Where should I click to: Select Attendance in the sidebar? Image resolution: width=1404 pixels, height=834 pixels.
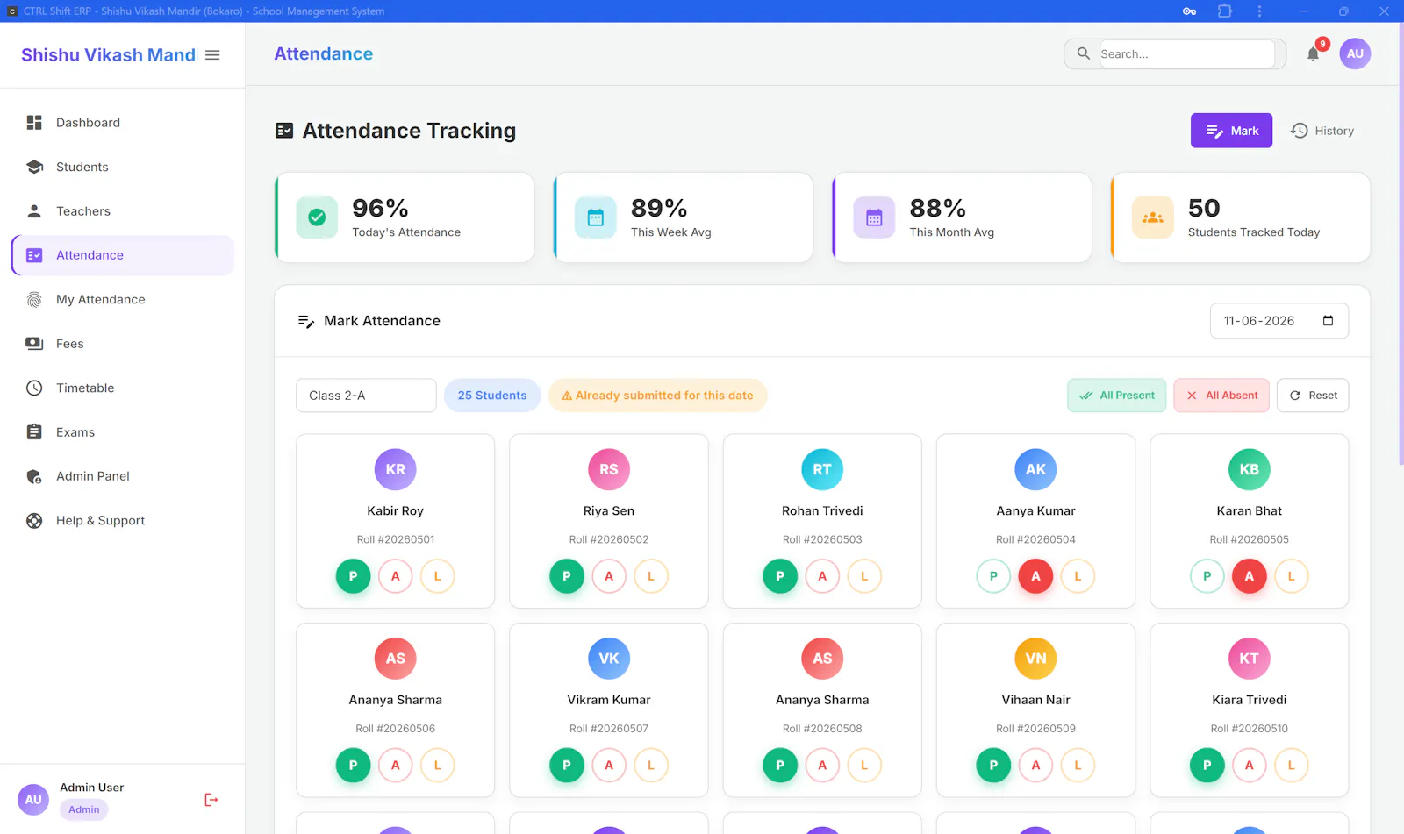tap(123, 255)
